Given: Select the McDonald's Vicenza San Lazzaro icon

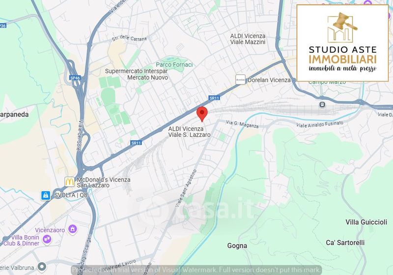Looking at the screenshot, I should point(69,182).
